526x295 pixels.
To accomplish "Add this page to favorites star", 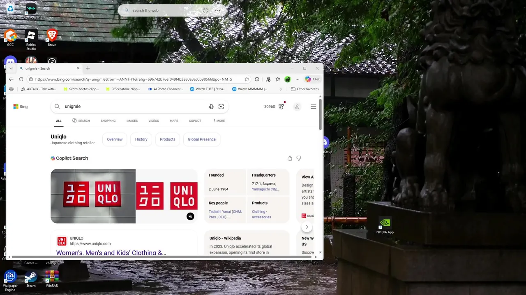I will coord(247,79).
